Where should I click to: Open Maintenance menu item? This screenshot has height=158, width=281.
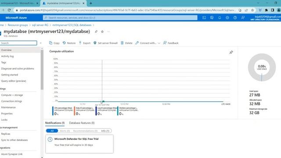pos(8,107)
